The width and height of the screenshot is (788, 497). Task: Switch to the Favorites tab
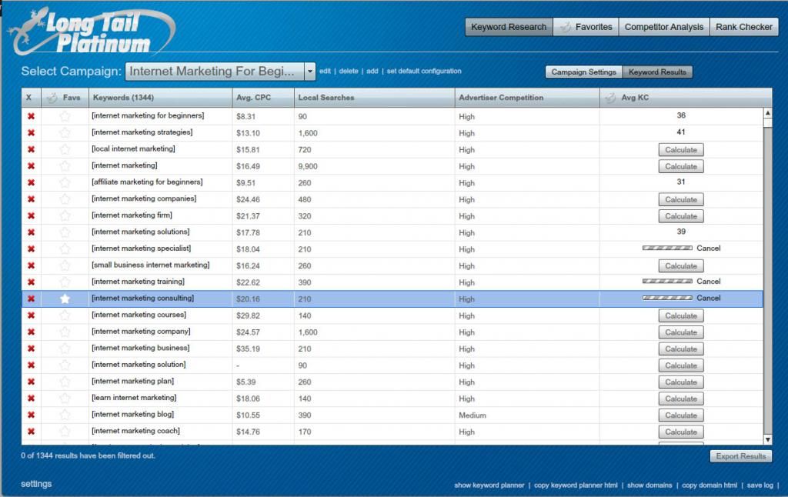[586, 27]
